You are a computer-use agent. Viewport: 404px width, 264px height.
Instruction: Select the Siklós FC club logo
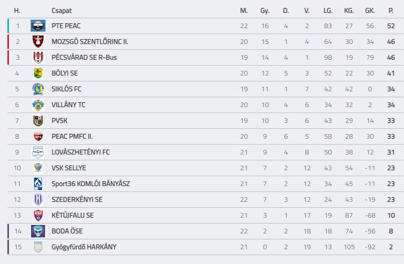(38, 89)
